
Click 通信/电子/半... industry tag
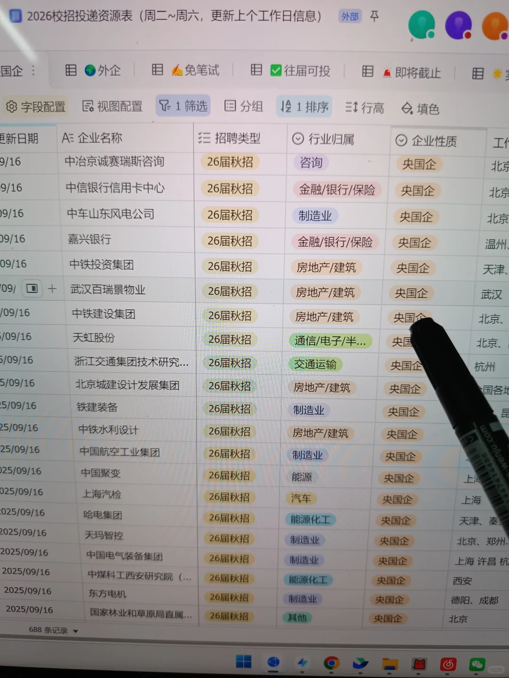330,341
